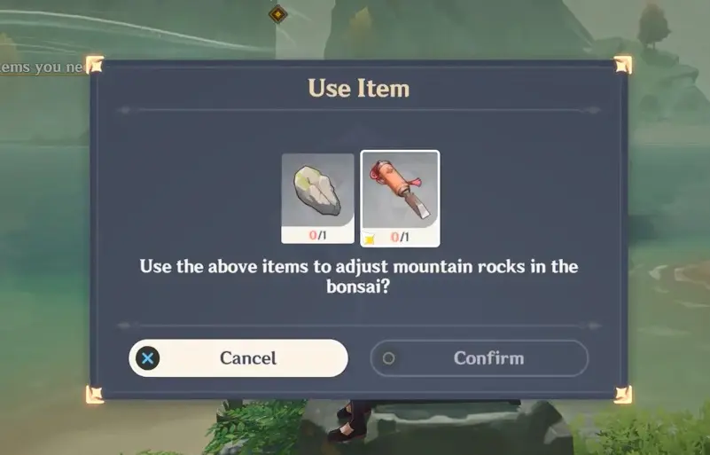This screenshot has width=710, height=455.
Task: Click the blue X icon on Cancel
Action: (x=148, y=358)
